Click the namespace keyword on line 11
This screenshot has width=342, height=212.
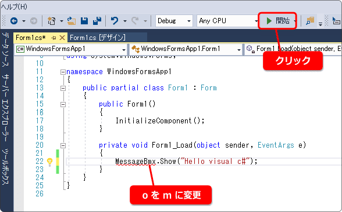[84, 72]
